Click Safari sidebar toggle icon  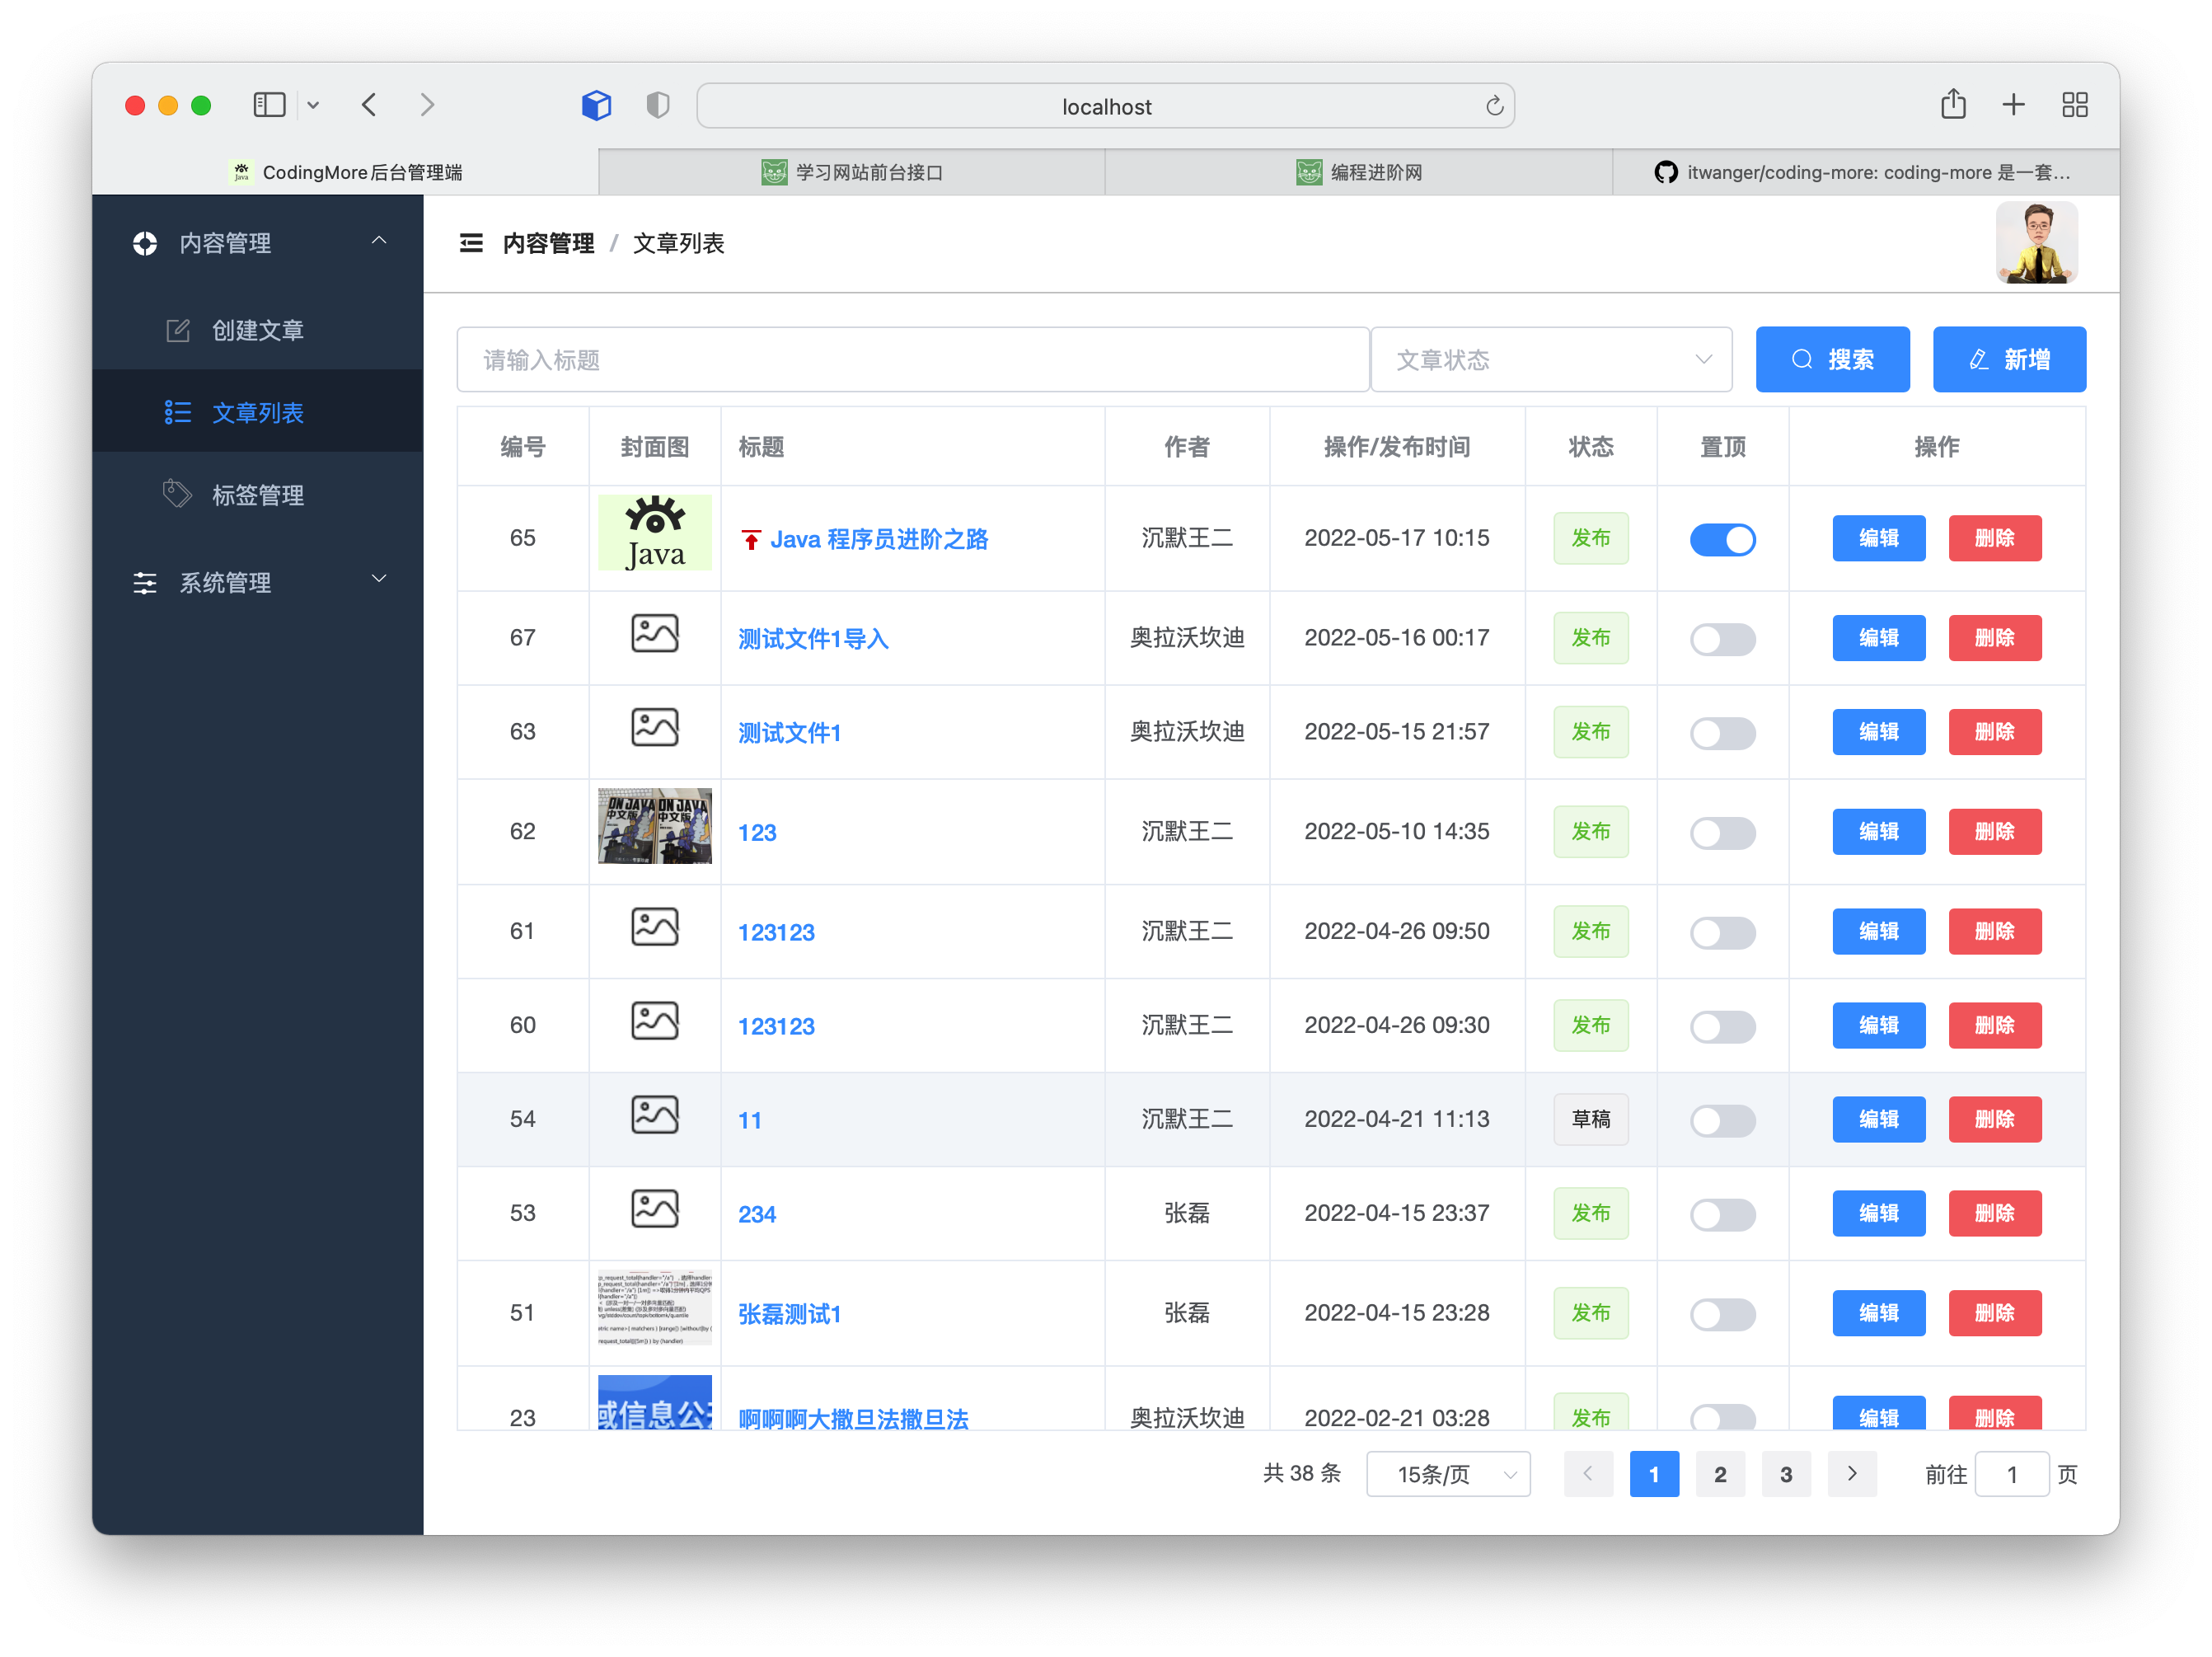coord(270,105)
